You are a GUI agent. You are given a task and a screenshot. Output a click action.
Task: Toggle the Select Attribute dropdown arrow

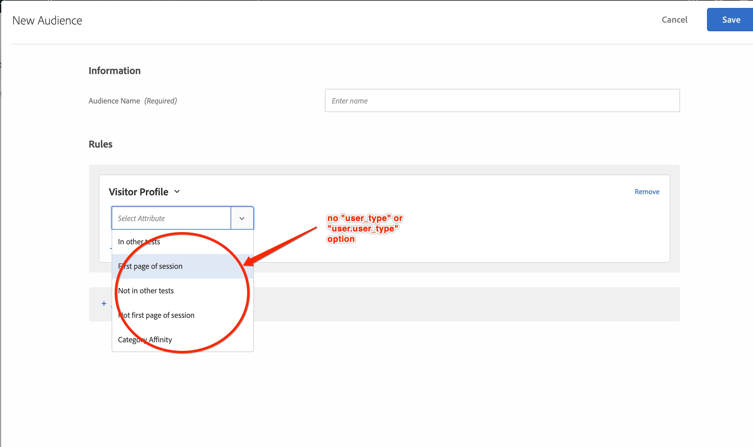[242, 218]
